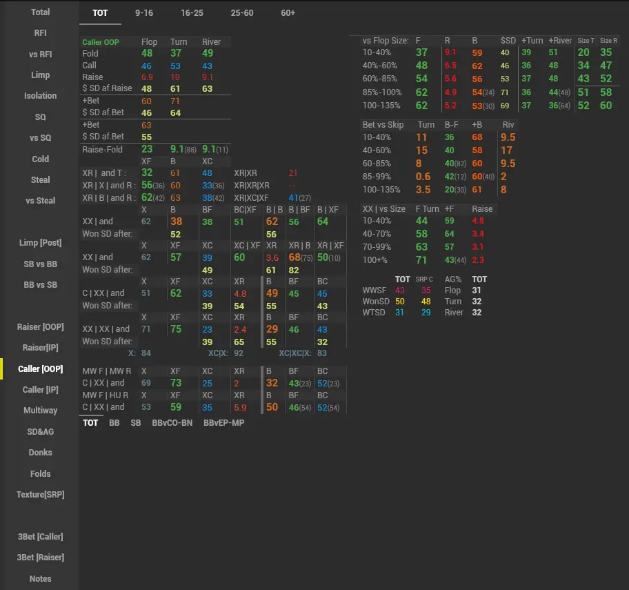Navigate to the Donks section

tap(40, 453)
